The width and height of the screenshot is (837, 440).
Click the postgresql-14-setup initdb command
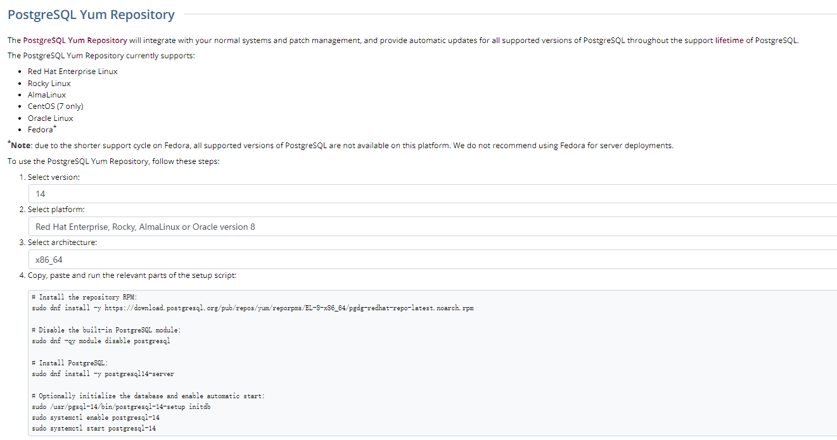point(121,407)
